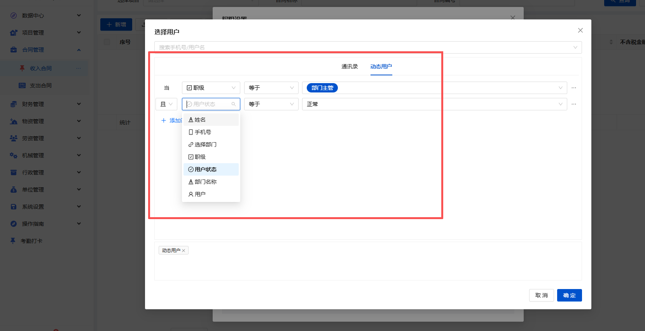
Task: Expand the 物资管理 menu
Action: coord(79,121)
